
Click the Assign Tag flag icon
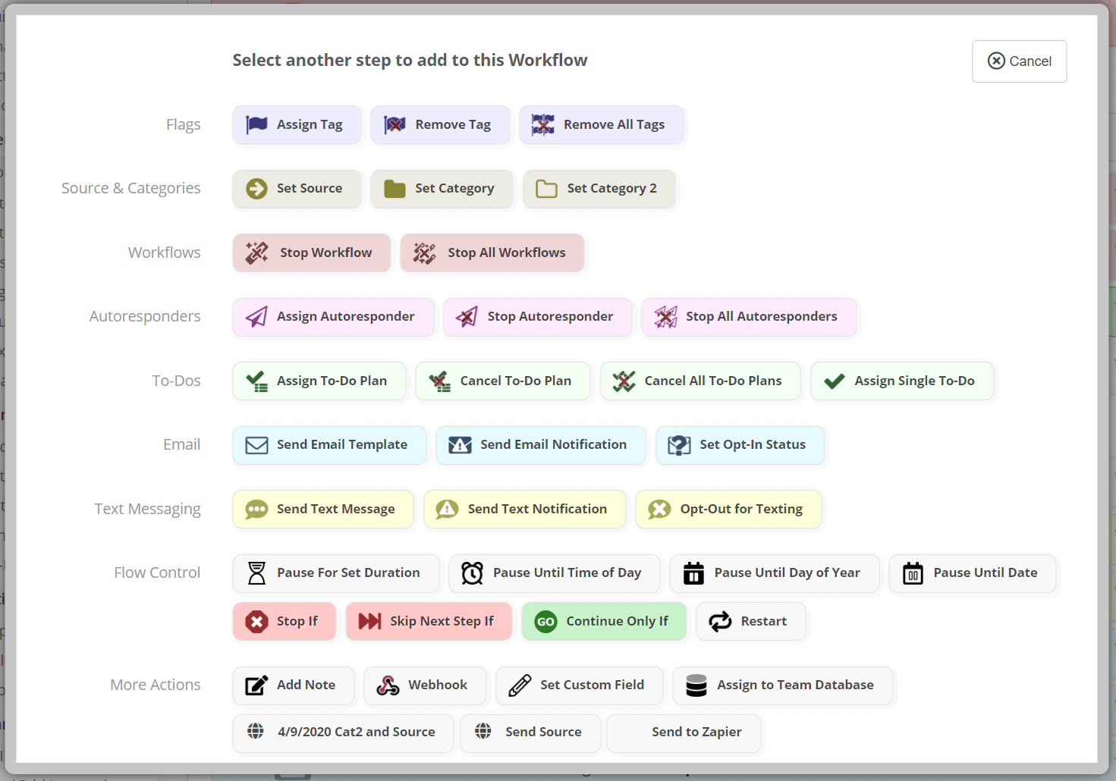(x=256, y=124)
